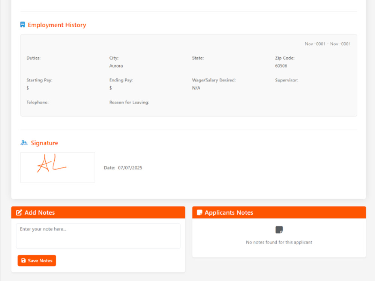Viewport: 375px width, 281px height.
Task: Click the Reason for Leaving label
Action: tap(129, 102)
